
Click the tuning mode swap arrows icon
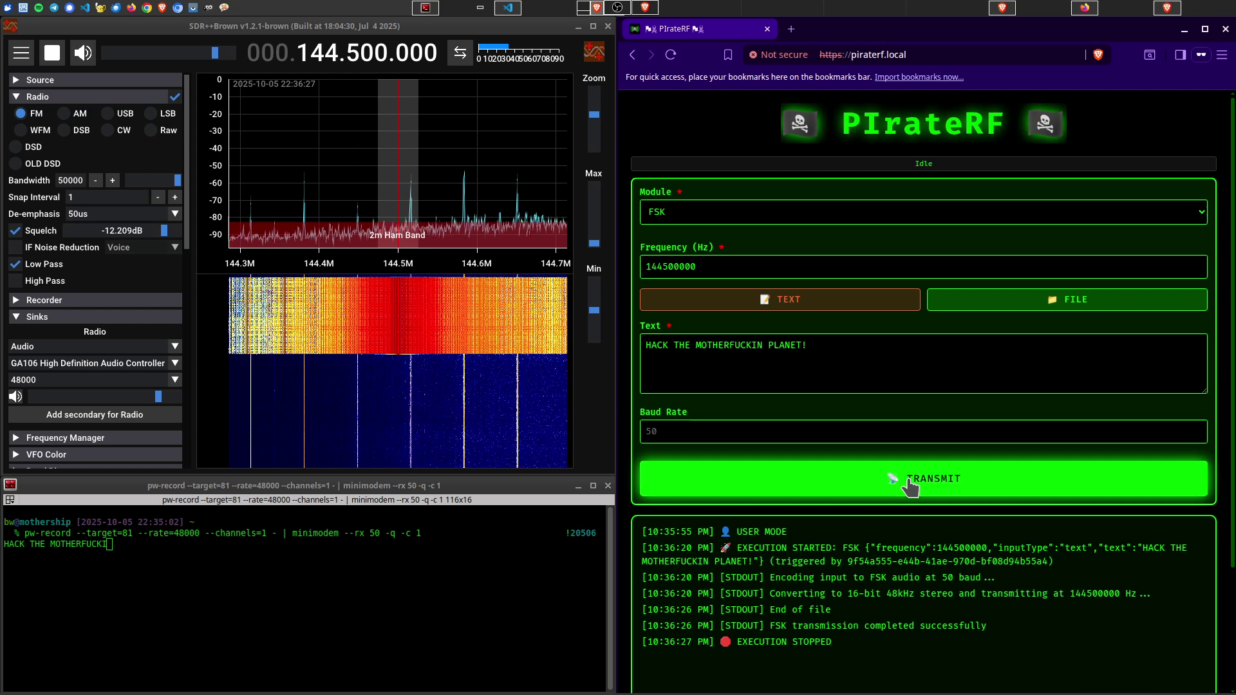tap(460, 53)
